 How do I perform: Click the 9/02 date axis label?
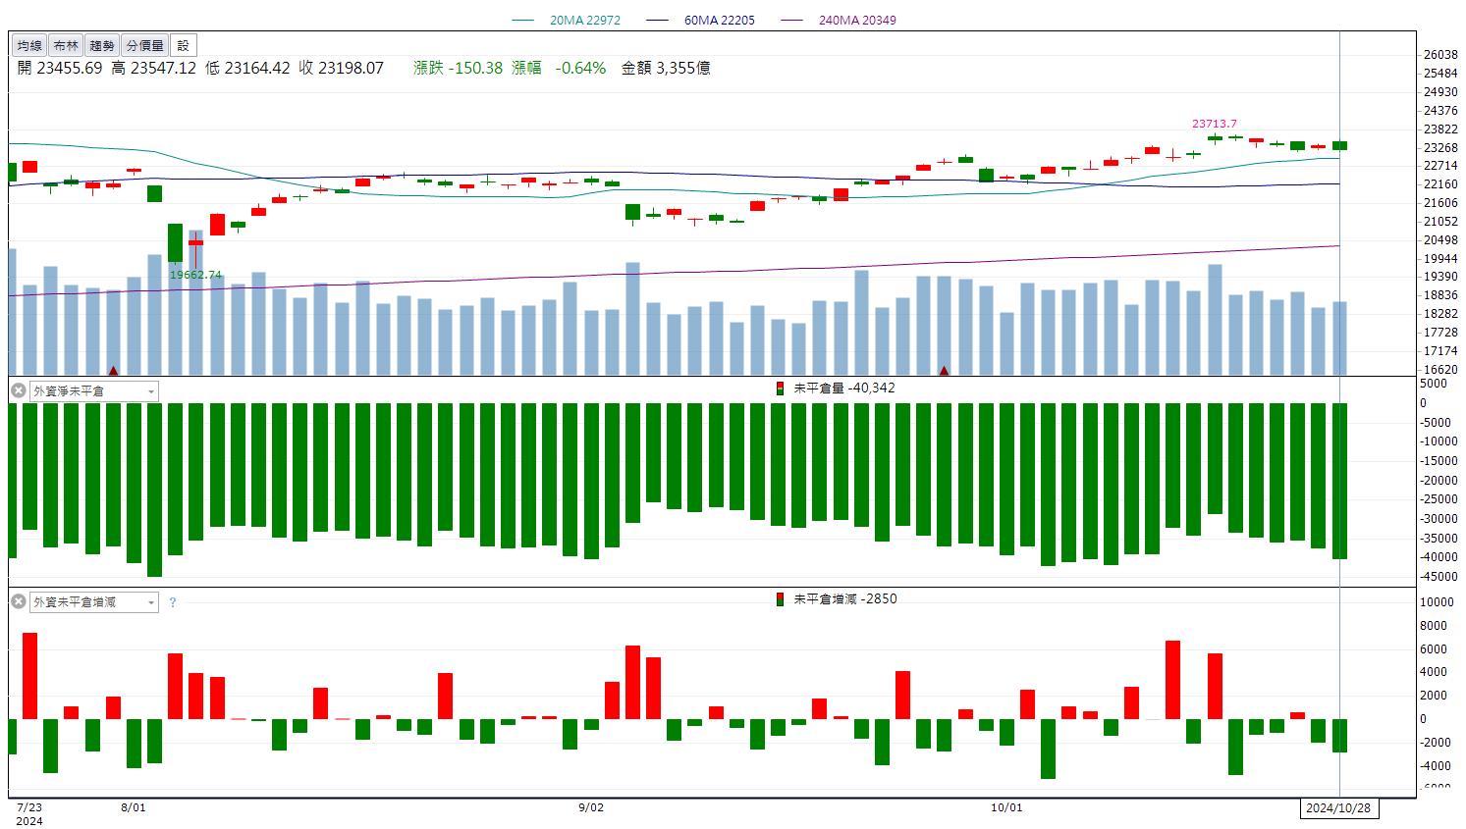click(x=591, y=807)
